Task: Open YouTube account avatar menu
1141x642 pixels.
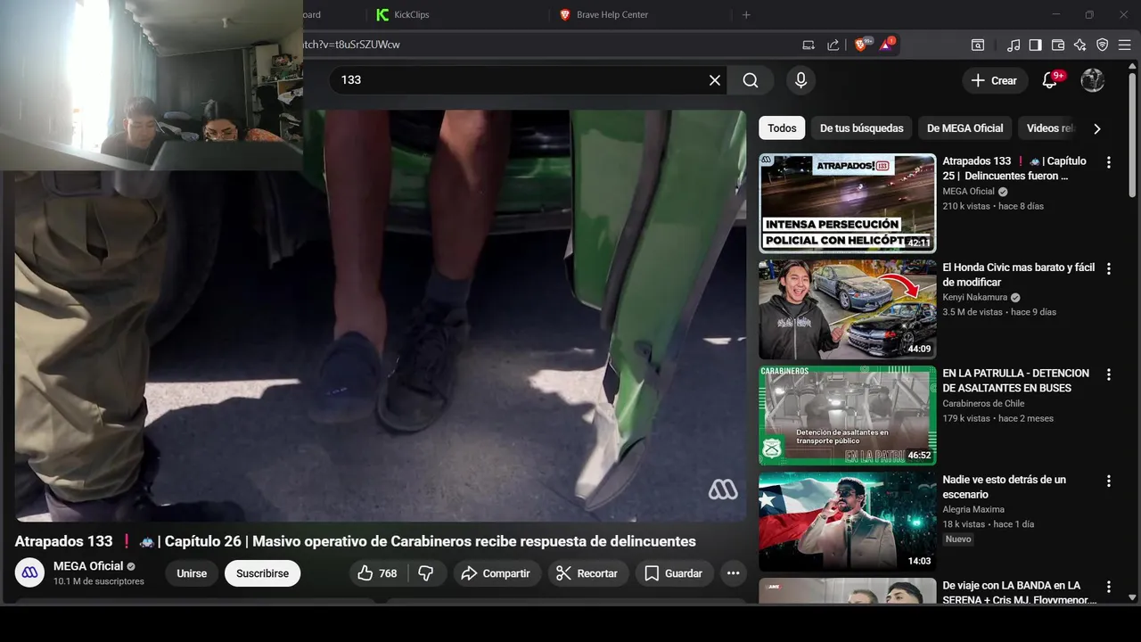Action: click(x=1093, y=80)
